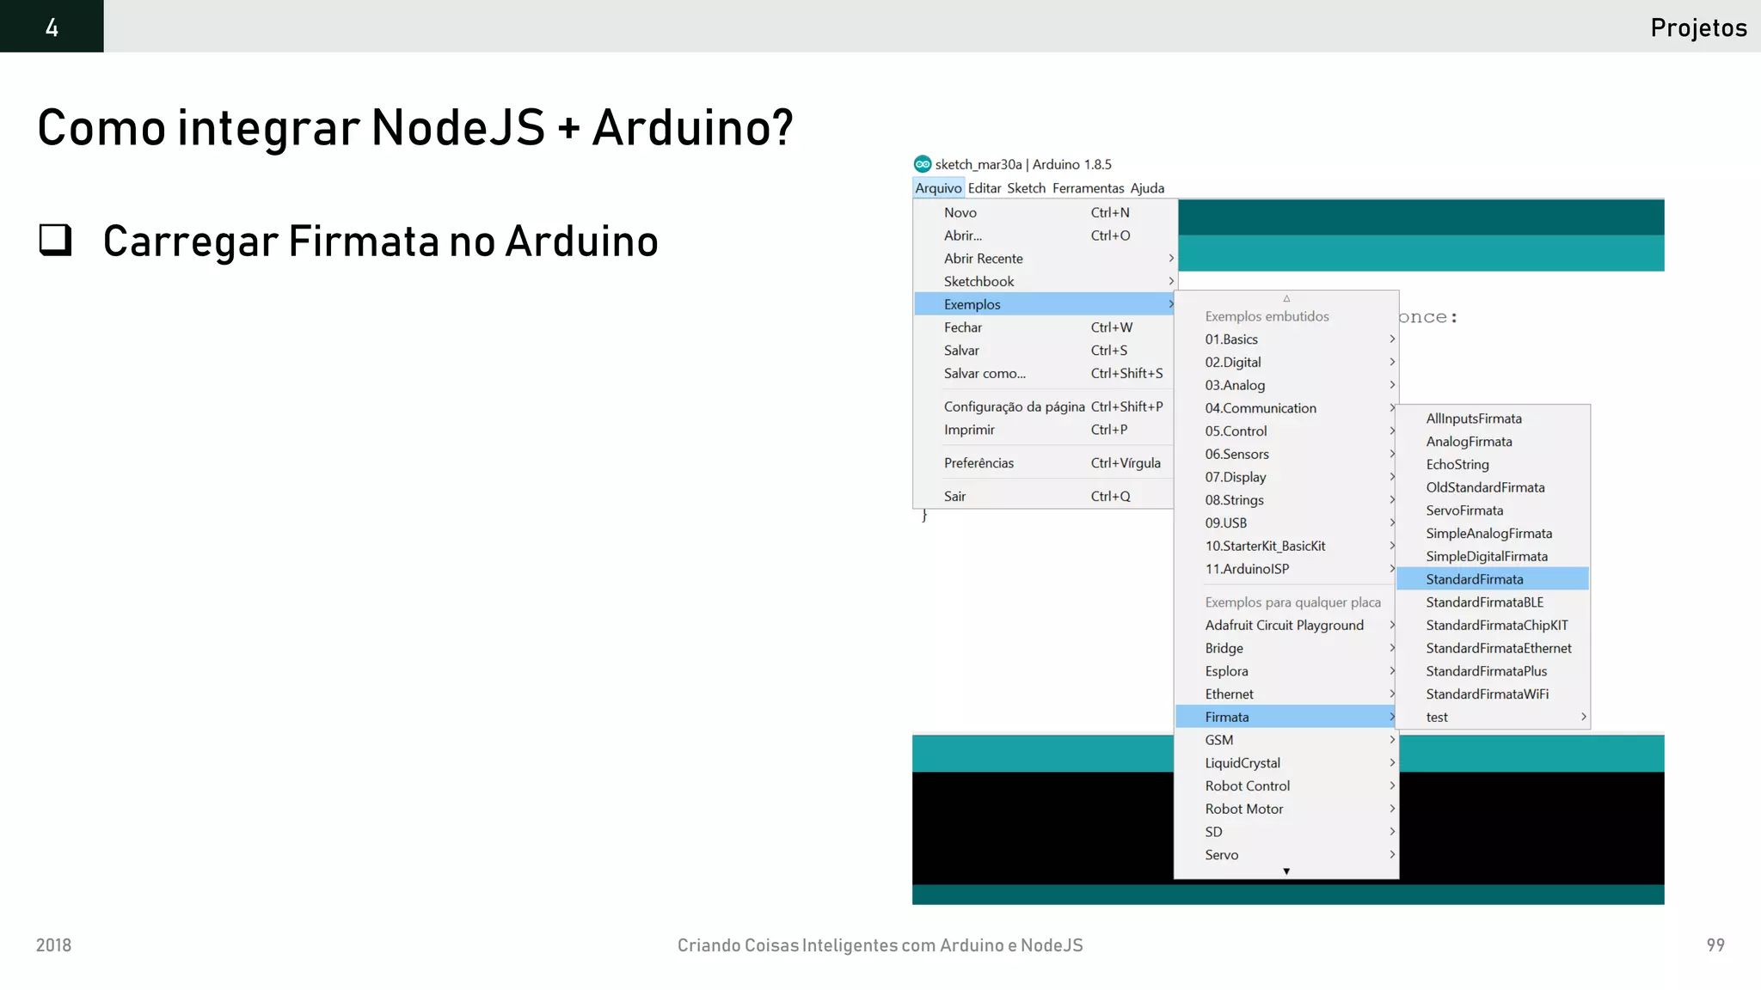Expand Esplora library examples
The width and height of the screenshot is (1761, 990).
pyautogui.click(x=1286, y=671)
